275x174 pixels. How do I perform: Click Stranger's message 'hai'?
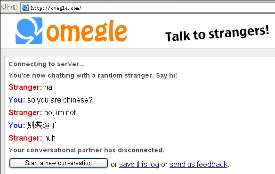(x=49, y=87)
